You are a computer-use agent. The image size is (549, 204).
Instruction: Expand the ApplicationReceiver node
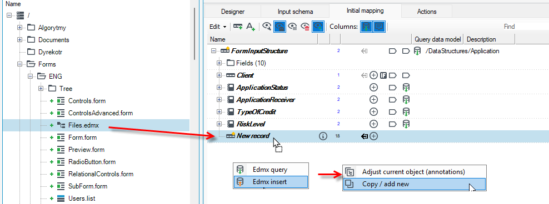click(219, 100)
